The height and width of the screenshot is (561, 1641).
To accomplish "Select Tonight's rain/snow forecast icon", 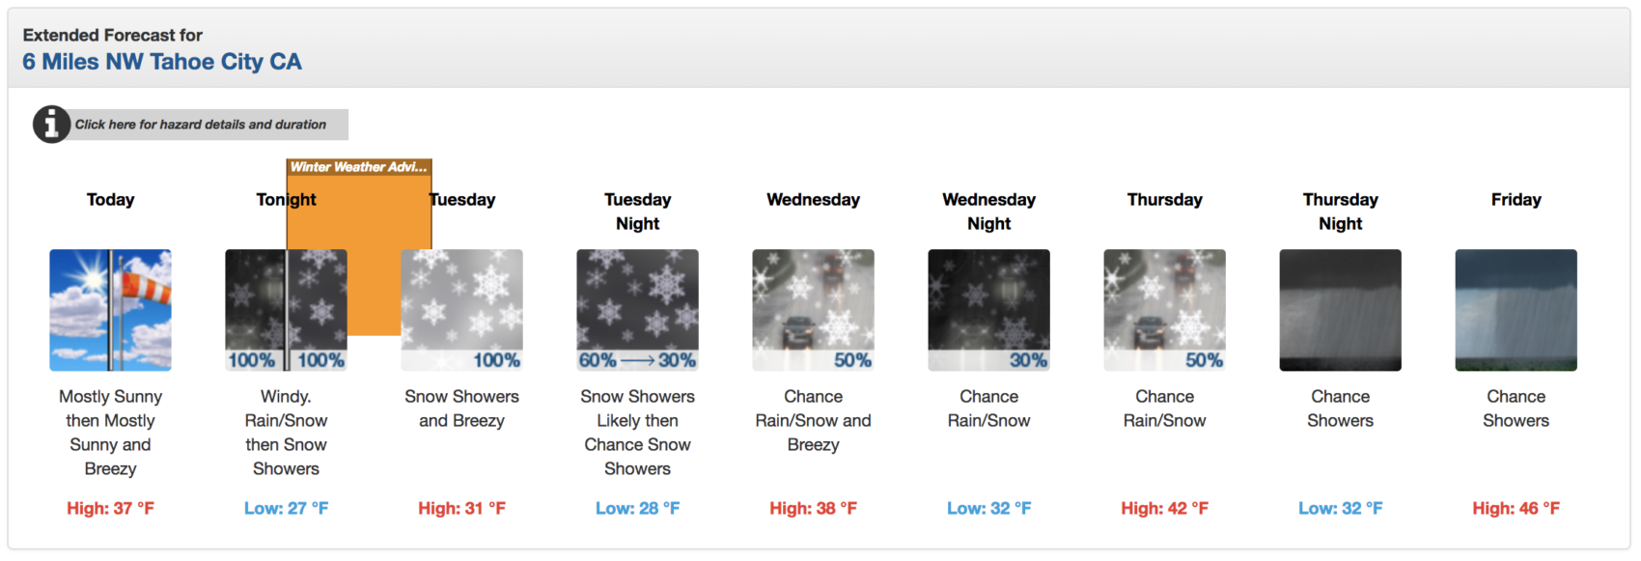I will click(287, 310).
